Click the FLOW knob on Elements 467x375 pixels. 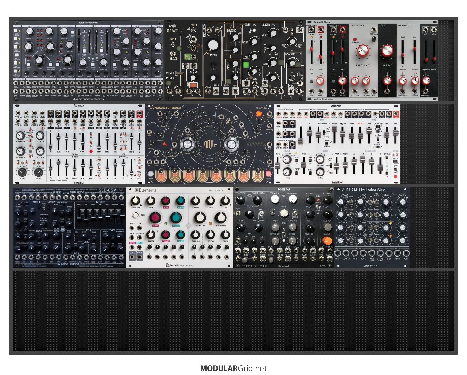click(x=155, y=218)
